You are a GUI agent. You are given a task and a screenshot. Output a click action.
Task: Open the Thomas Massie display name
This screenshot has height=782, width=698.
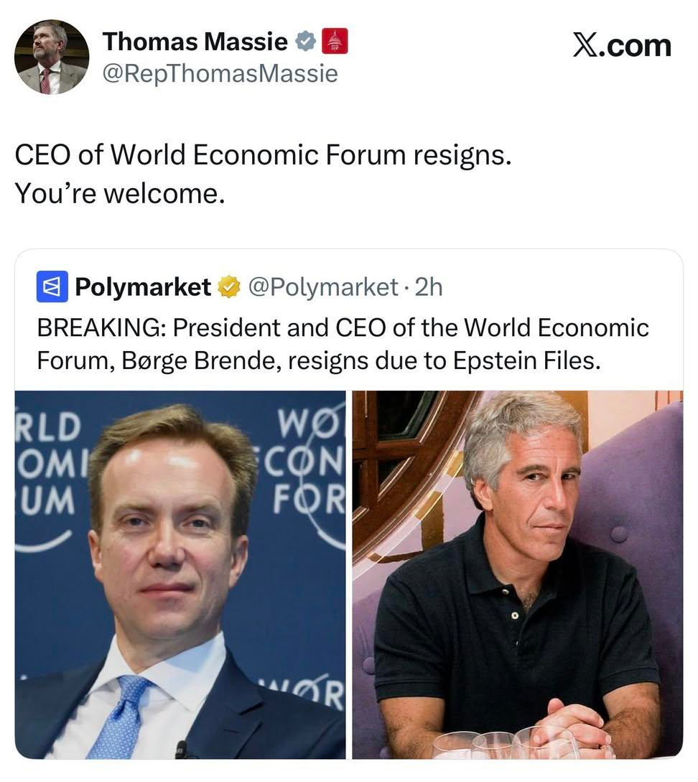point(195,42)
